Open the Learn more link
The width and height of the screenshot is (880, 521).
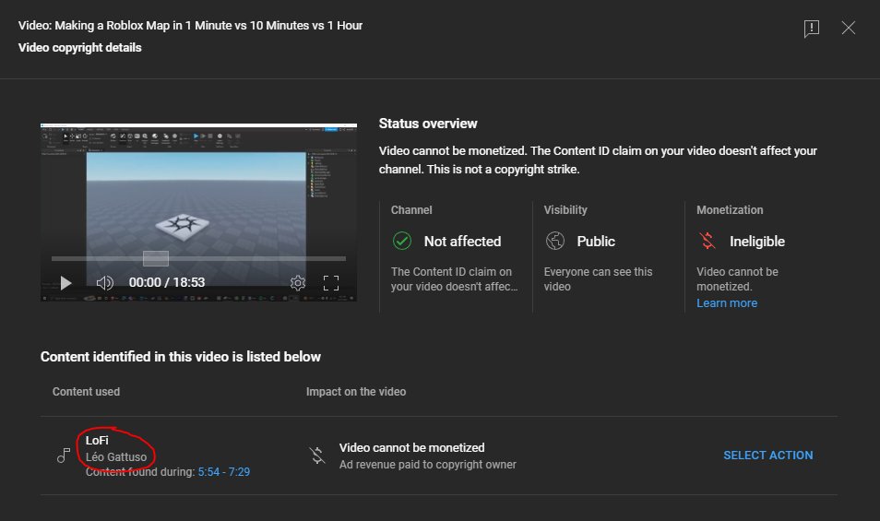click(x=727, y=302)
